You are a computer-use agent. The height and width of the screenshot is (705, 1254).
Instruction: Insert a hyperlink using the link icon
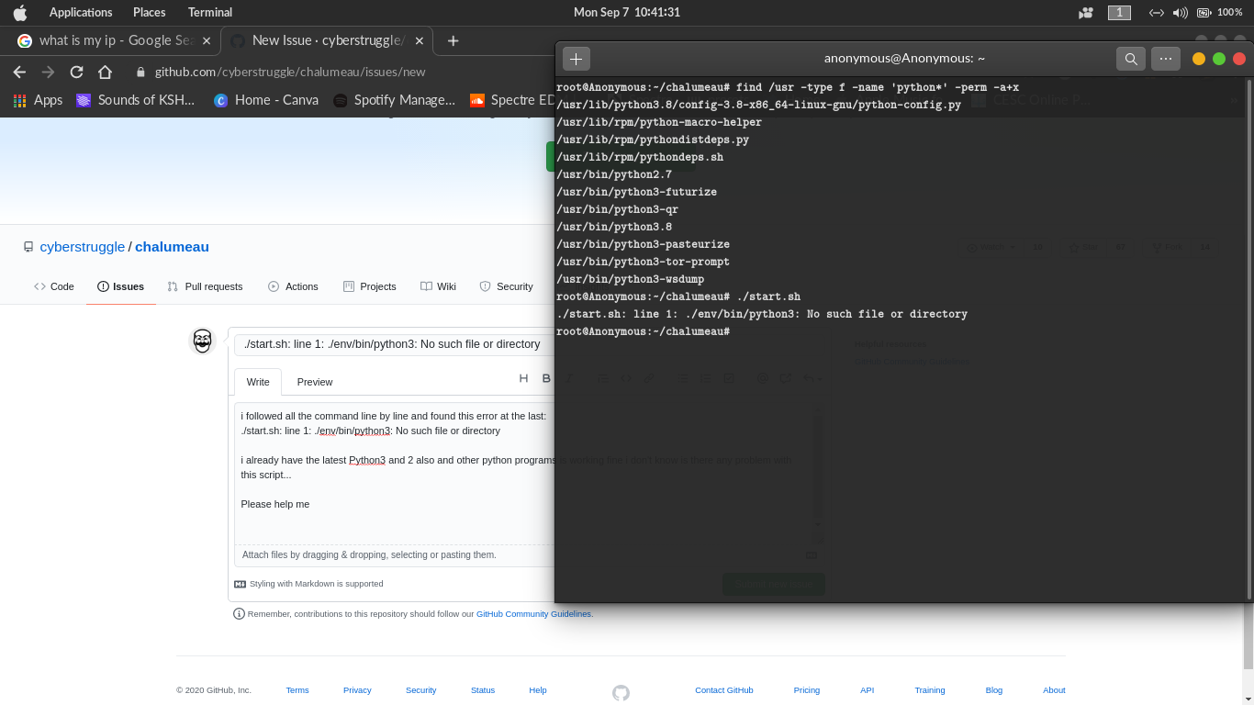coord(649,377)
